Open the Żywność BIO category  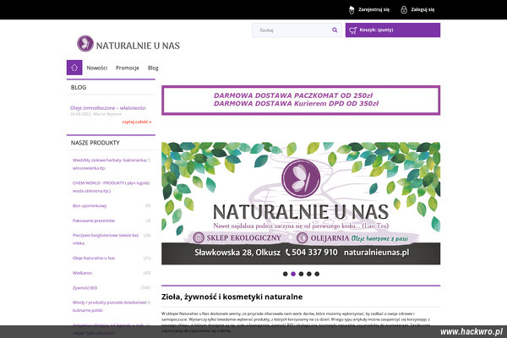click(x=84, y=288)
